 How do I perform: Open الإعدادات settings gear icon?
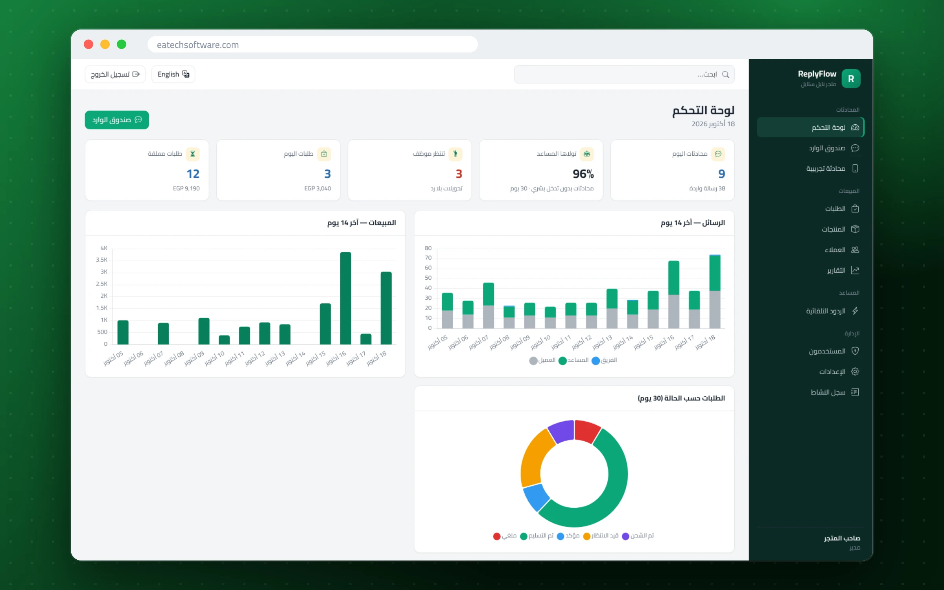point(855,372)
